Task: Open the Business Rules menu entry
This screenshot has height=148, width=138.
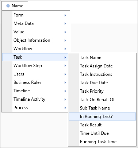Action: click(35, 82)
